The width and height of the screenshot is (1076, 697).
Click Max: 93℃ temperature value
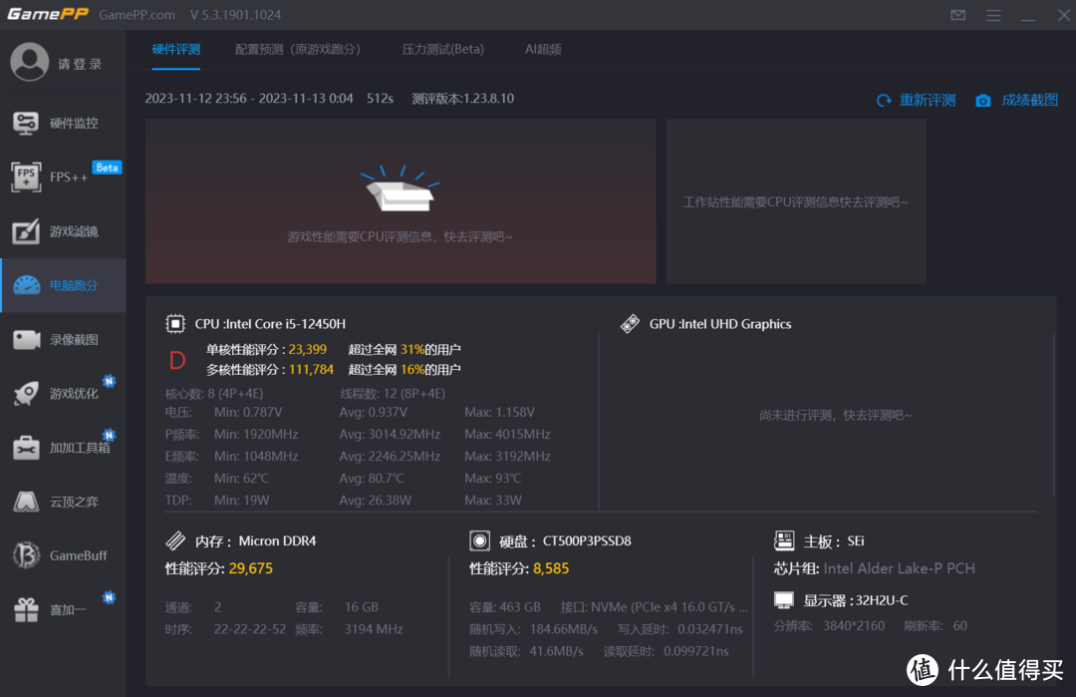tap(492, 478)
